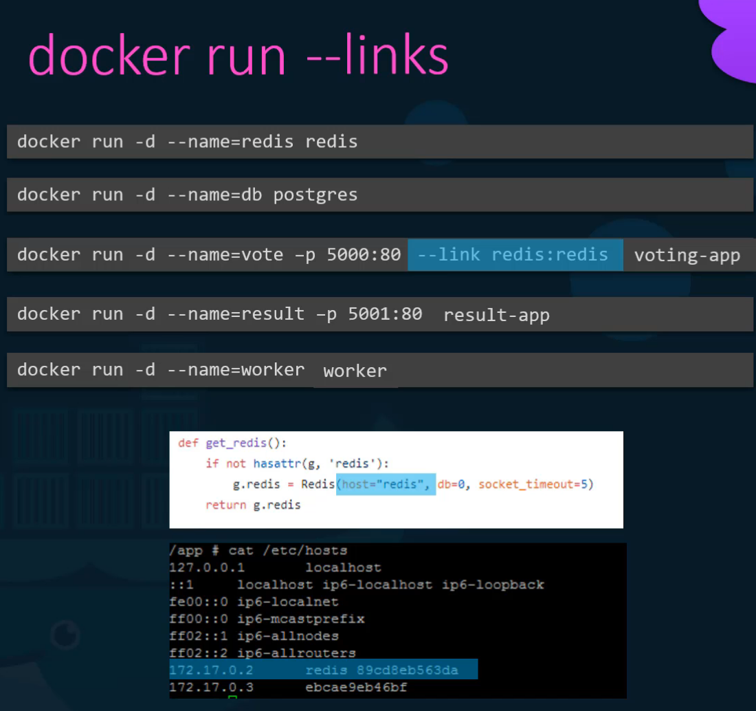Image resolution: width=756 pixels, height=711 pixels.
Task: Click the highlighted host="redis" argument
Action: tap(386, 484)
